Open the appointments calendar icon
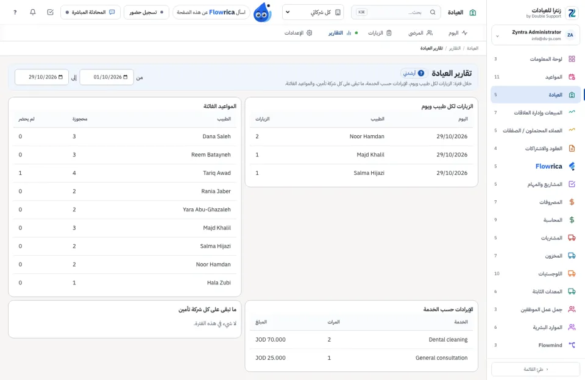 [572, 77]
